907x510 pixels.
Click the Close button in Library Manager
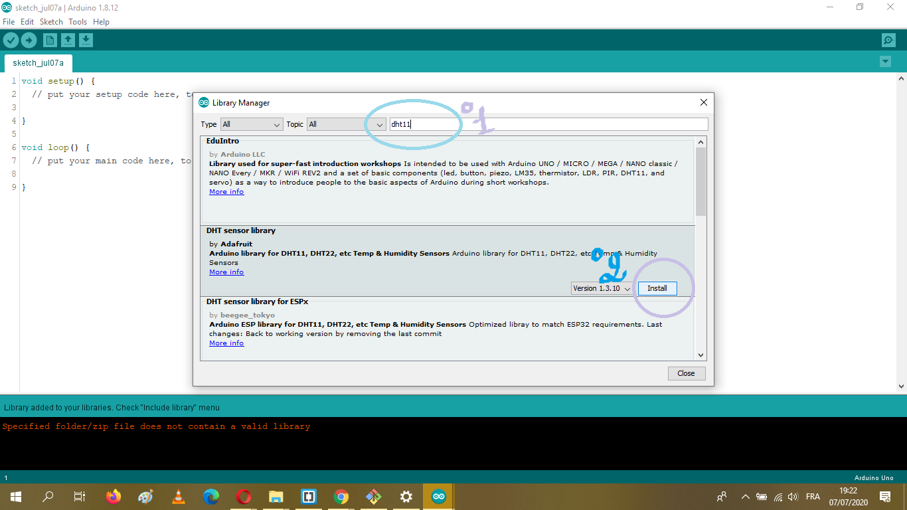click(x=687, y=373)
